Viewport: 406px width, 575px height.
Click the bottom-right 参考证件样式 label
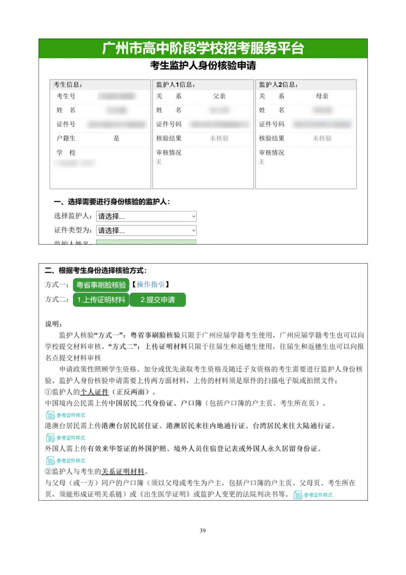pyautogui.click(x=318, y=496)
